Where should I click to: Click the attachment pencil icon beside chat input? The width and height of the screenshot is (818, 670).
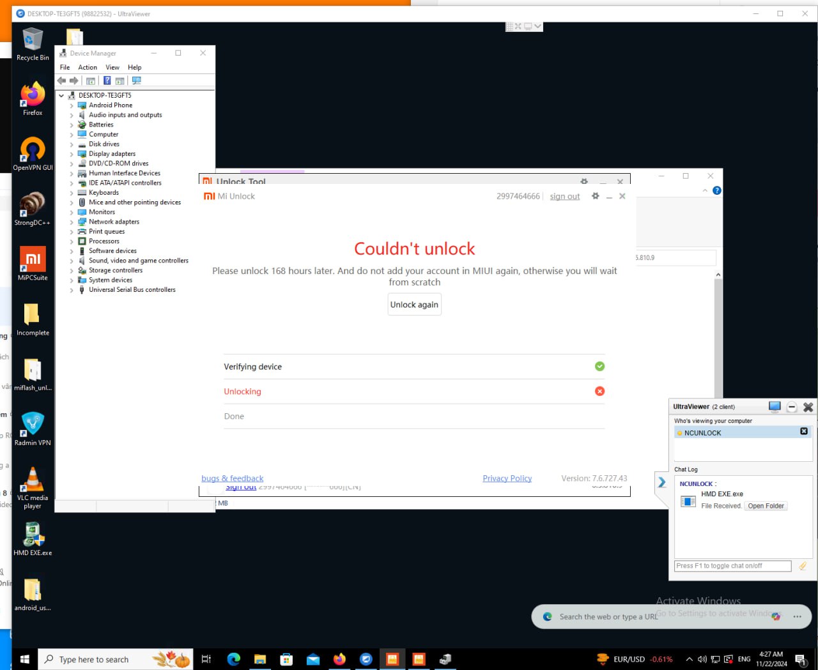(803, 566)
